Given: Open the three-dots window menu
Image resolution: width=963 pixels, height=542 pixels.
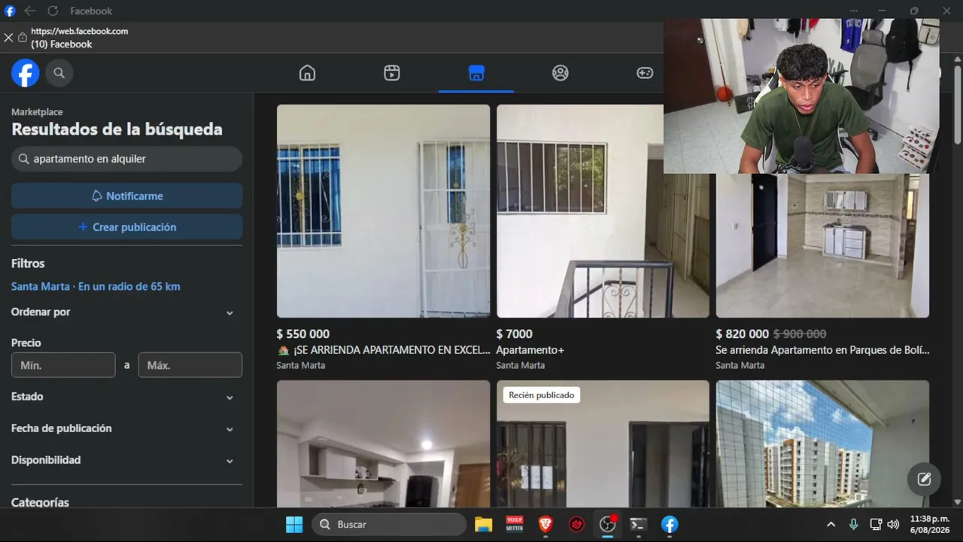Looking at the screenshot, I should coord(853,11).
